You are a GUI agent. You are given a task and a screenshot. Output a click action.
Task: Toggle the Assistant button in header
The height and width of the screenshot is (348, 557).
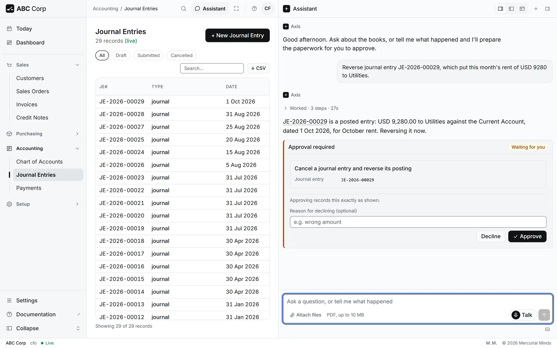click(210, 9)
